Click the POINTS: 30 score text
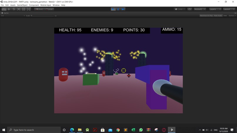 [134, 30]
